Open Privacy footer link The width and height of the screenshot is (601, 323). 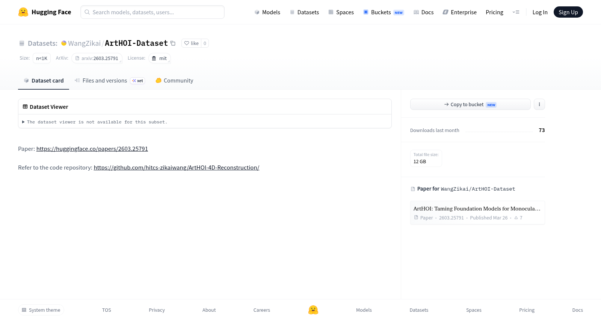pos(157,310)
